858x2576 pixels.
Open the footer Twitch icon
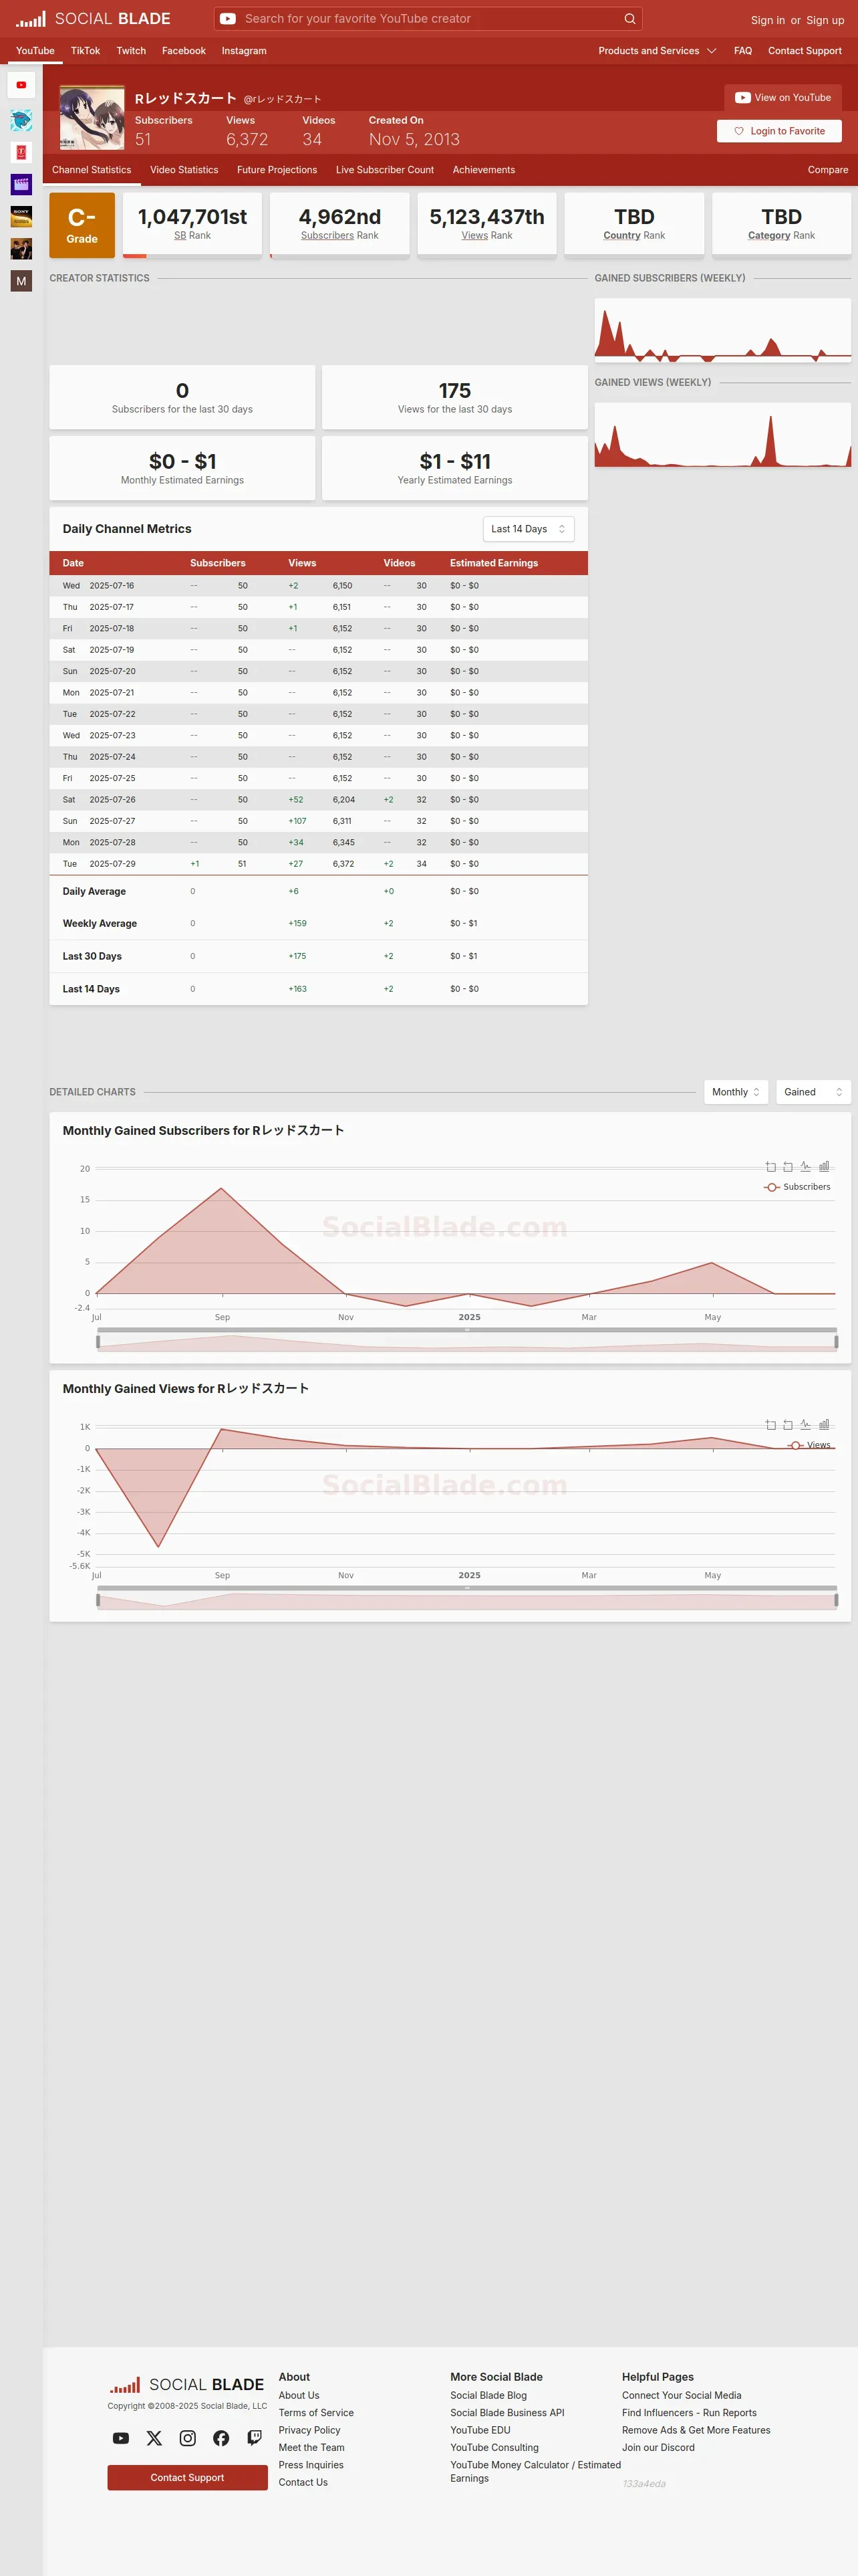click(x=255, y=2438)
